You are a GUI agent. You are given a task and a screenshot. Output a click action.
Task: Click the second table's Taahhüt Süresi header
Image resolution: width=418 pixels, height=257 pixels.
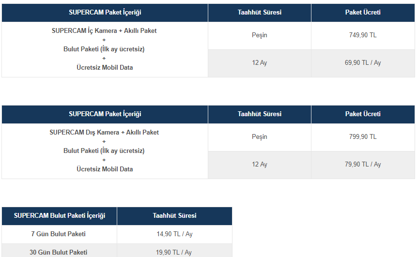(260, 114)
